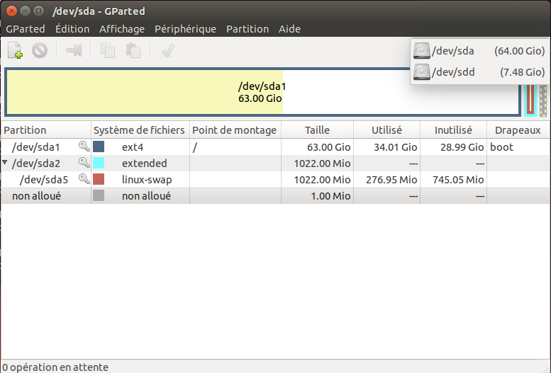The width and height of the screenshot is (551, 373).
Task: Open the Affichage menu
Action: coord(121,29)
